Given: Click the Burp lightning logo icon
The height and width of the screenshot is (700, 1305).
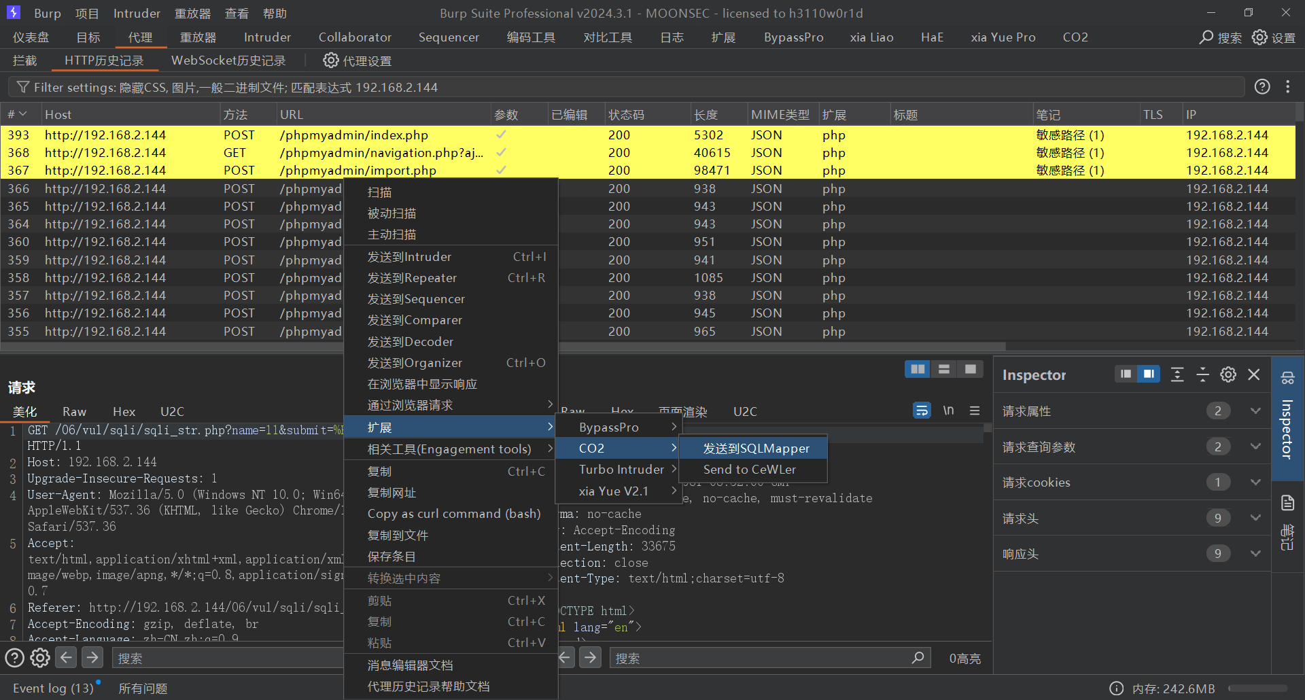Looking at the screenshot, I should pos(13,12).
